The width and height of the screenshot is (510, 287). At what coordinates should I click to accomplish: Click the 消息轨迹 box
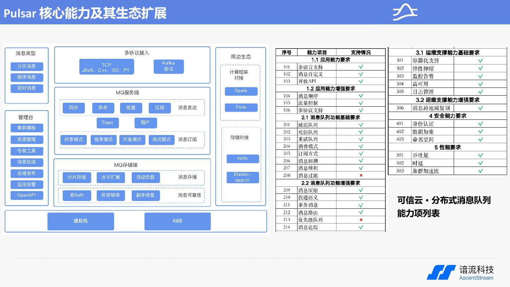tap(27, 162)
